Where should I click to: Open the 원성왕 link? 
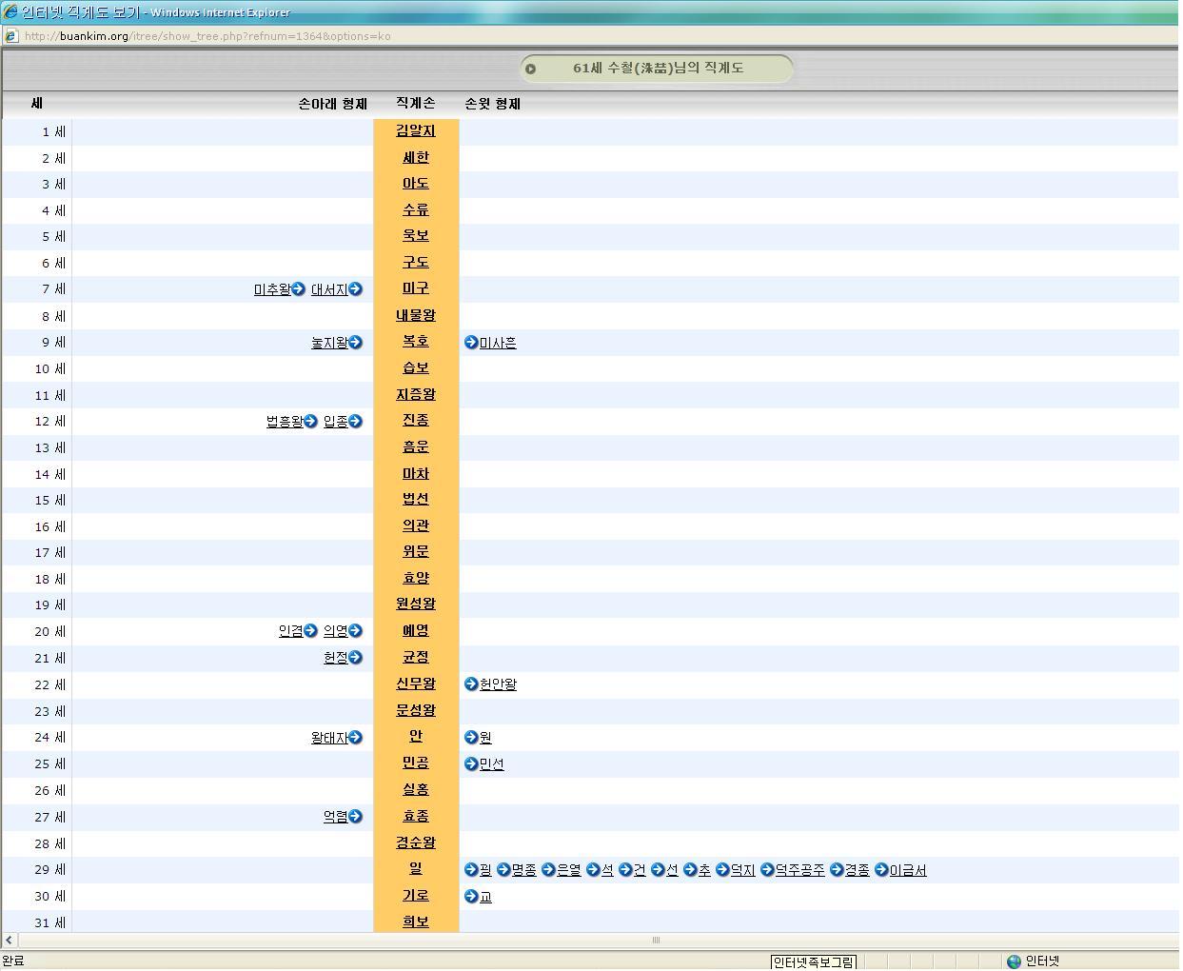[x=416, y=604]
